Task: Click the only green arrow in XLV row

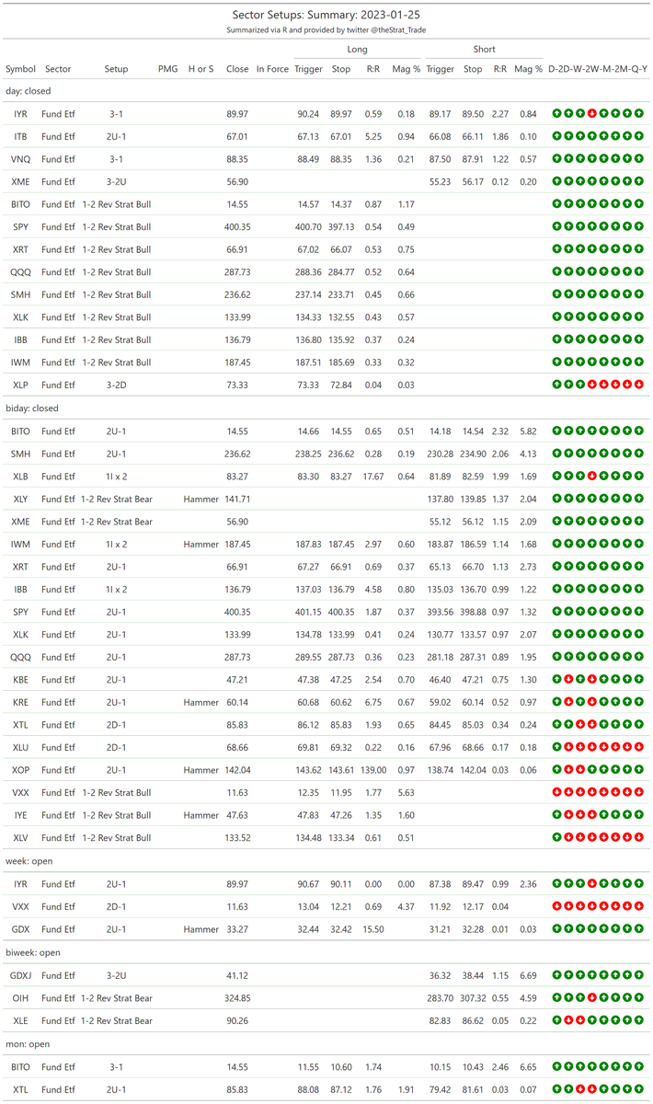Action: [557, 837]
